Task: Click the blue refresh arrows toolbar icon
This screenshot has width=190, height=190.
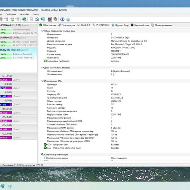Action: pyautogui.click(x=37, y=19)
